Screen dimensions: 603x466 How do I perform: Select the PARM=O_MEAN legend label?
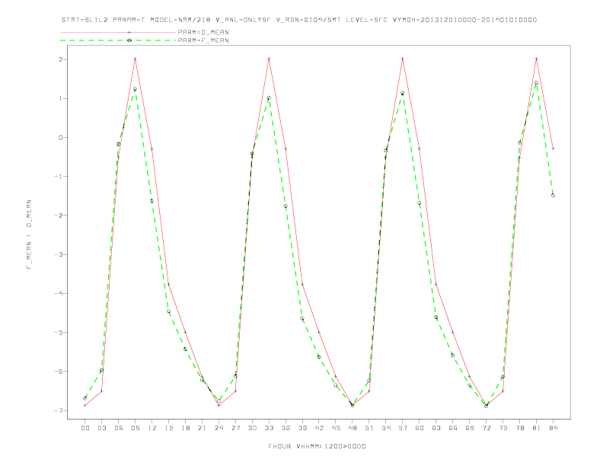(x=203, y=32)
